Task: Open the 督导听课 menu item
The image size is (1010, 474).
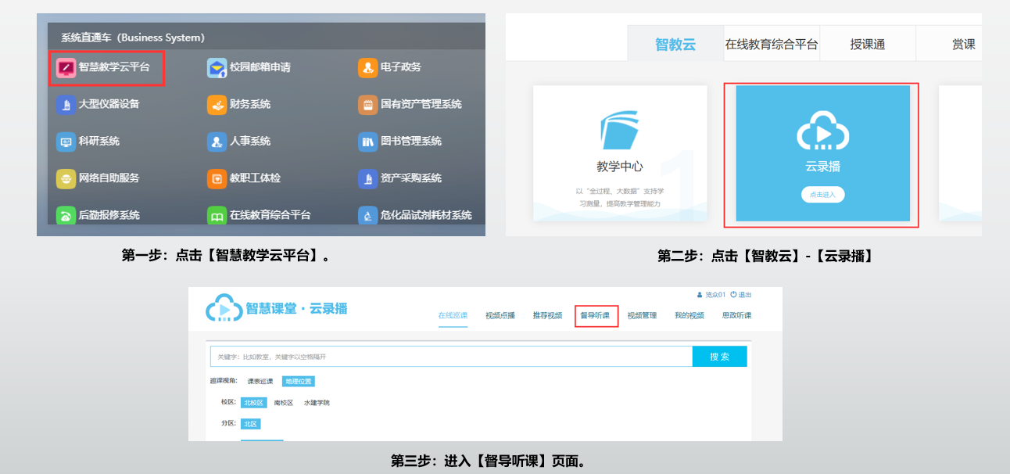Action: point(596,315)
